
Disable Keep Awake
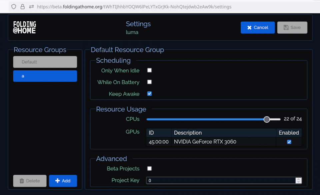149,94
